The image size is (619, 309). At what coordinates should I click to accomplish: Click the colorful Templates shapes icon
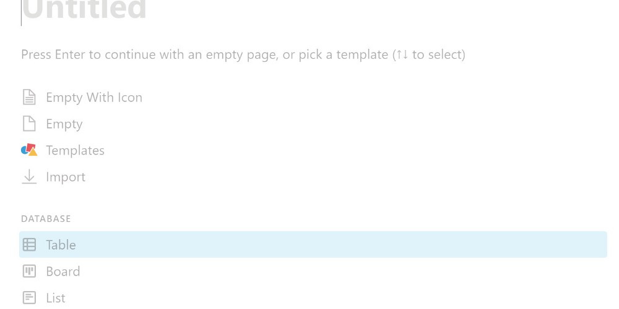click(x=29, y=150)
